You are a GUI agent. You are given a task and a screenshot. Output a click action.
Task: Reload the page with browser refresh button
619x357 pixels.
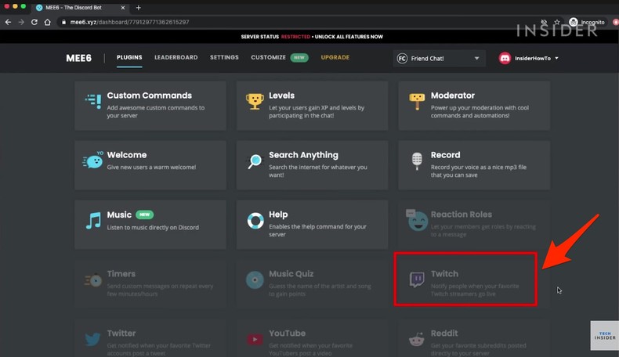pyautogui.click(x=34, y=21)
